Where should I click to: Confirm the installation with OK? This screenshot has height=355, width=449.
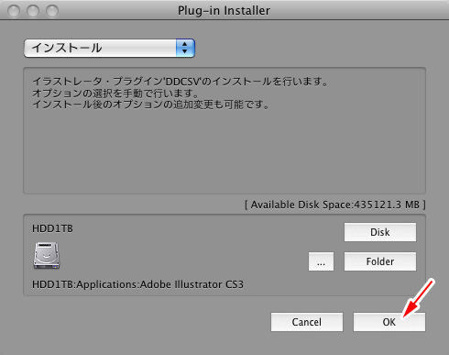(x=389, y=322)
